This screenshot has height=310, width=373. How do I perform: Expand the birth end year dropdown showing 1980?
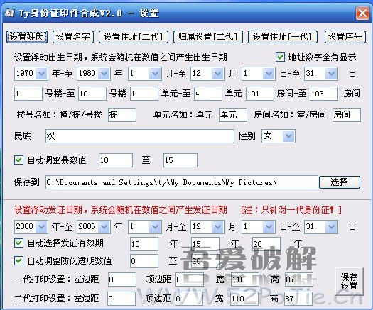point(104,74)
